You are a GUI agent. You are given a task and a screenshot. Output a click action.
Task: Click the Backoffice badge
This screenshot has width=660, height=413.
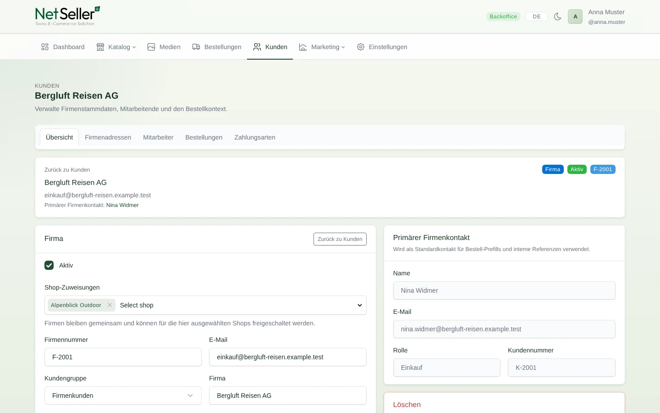tap(503, 17)
